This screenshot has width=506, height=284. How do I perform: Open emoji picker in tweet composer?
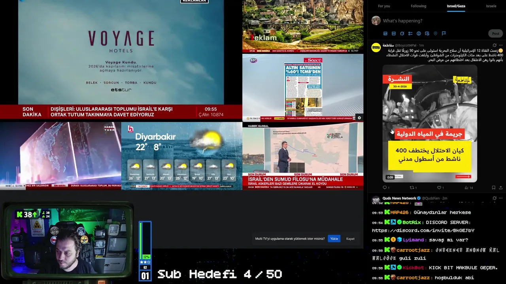pyautogui.click(x=419, y=34)
